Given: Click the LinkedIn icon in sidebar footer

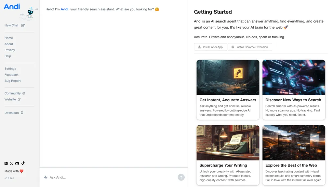Looking at the screenshot, I should pos(6,163).
